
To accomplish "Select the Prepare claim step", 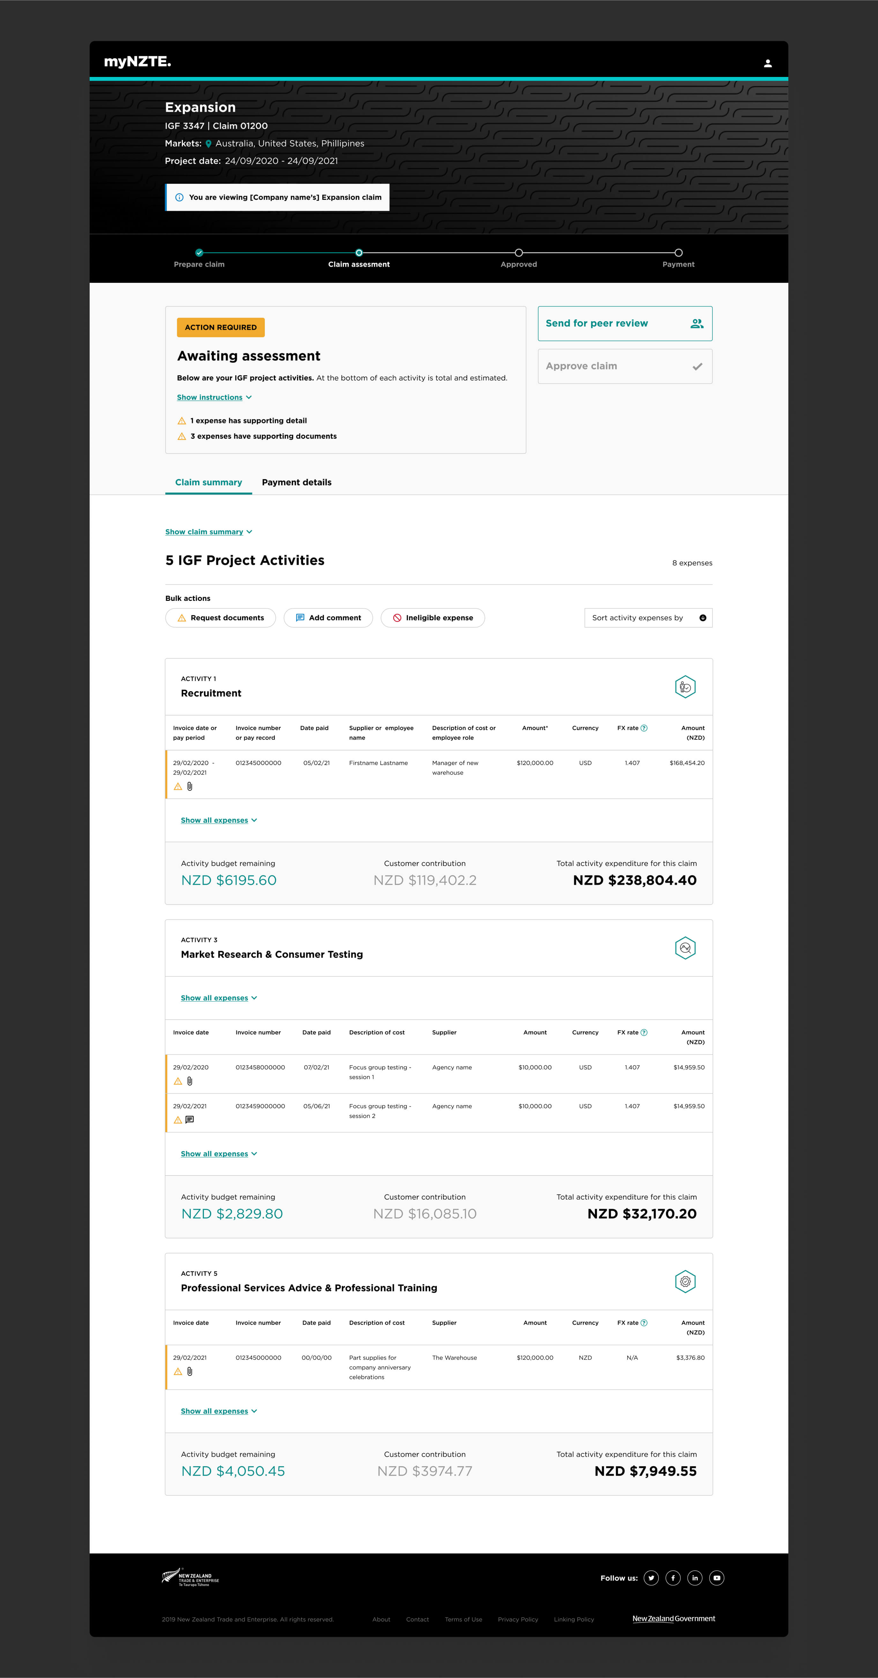I will point(199,258).
